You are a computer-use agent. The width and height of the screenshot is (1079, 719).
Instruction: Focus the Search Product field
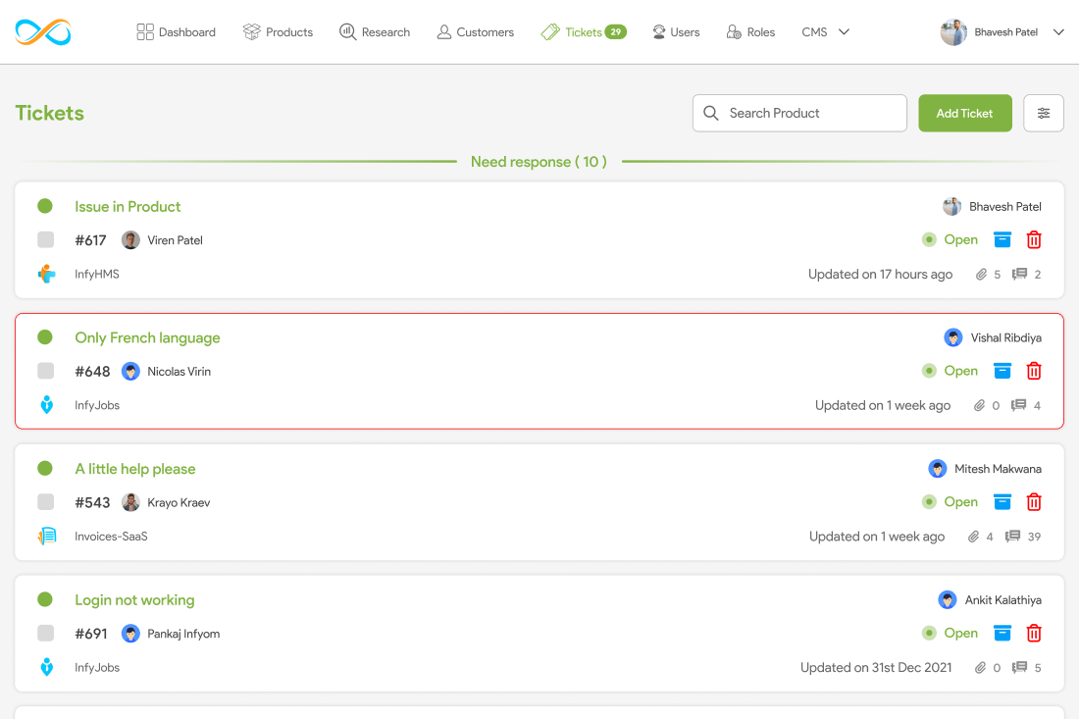pos(799,113)
